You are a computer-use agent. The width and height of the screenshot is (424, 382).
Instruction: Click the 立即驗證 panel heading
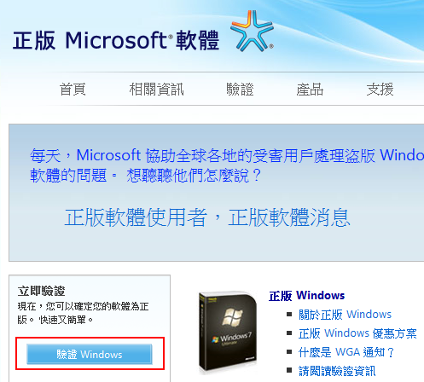(41, 291)
